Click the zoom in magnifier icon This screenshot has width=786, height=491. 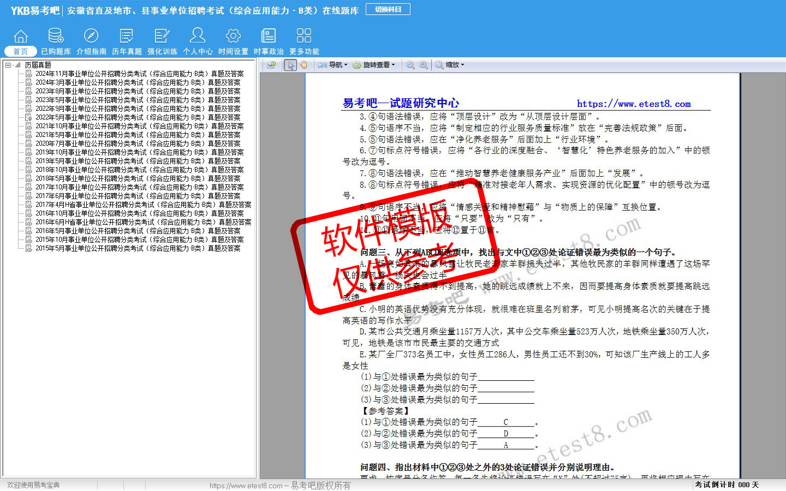pos(424,65)
